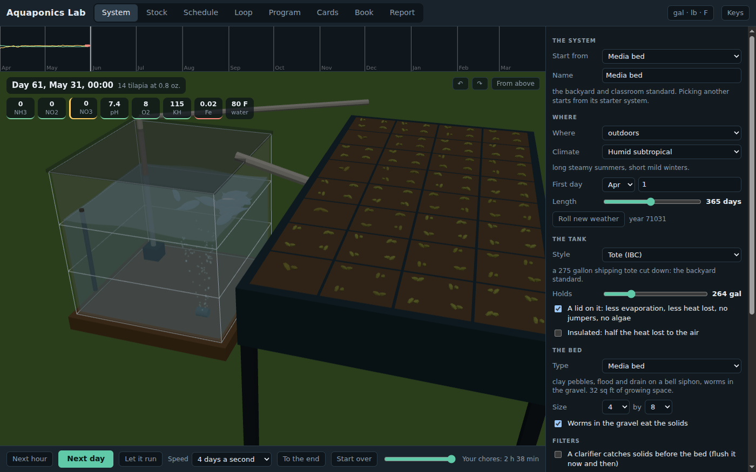Click Let it run button
This screenshot has height=472, width=756.
click(x=140, y=459)
